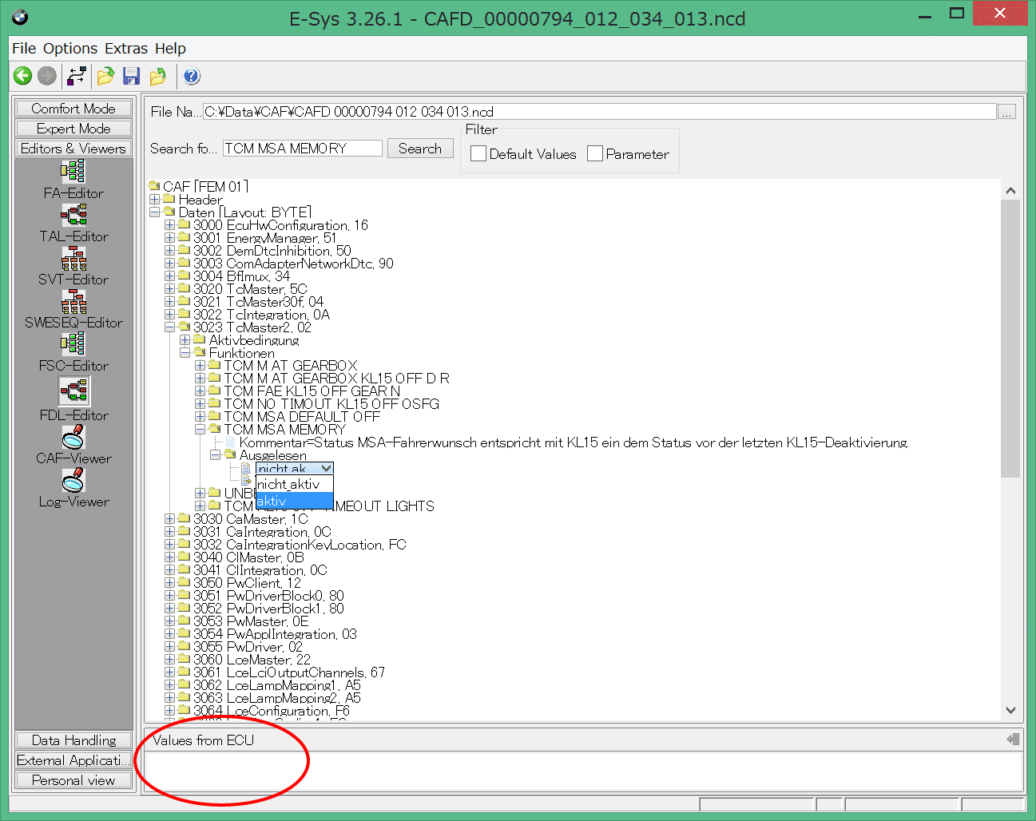Select TCM M AT GEARBOX KL15 OFF D R
1036x821 pixels.
[336, 379]
